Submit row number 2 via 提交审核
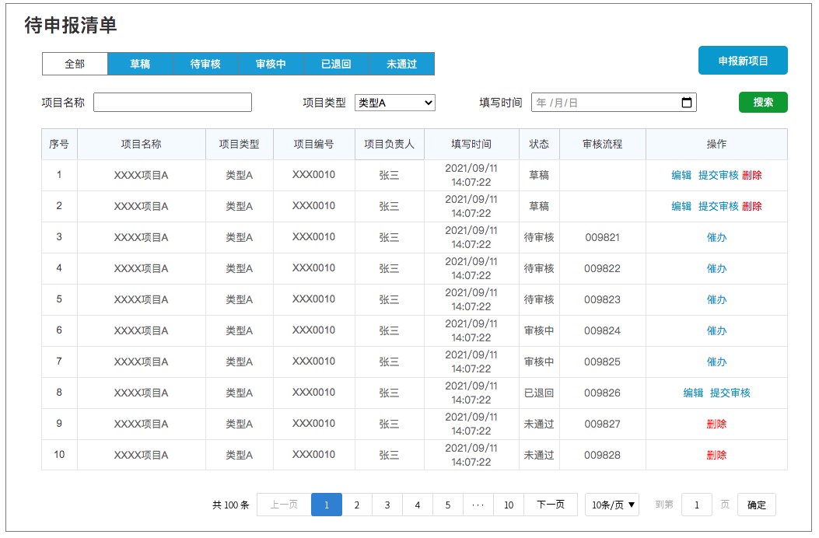This screenshot has height=538, width=819. 718,206
